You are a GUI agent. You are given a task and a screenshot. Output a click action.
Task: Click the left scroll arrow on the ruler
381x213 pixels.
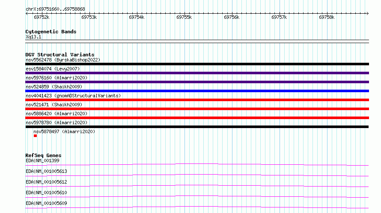pos(27,14)
